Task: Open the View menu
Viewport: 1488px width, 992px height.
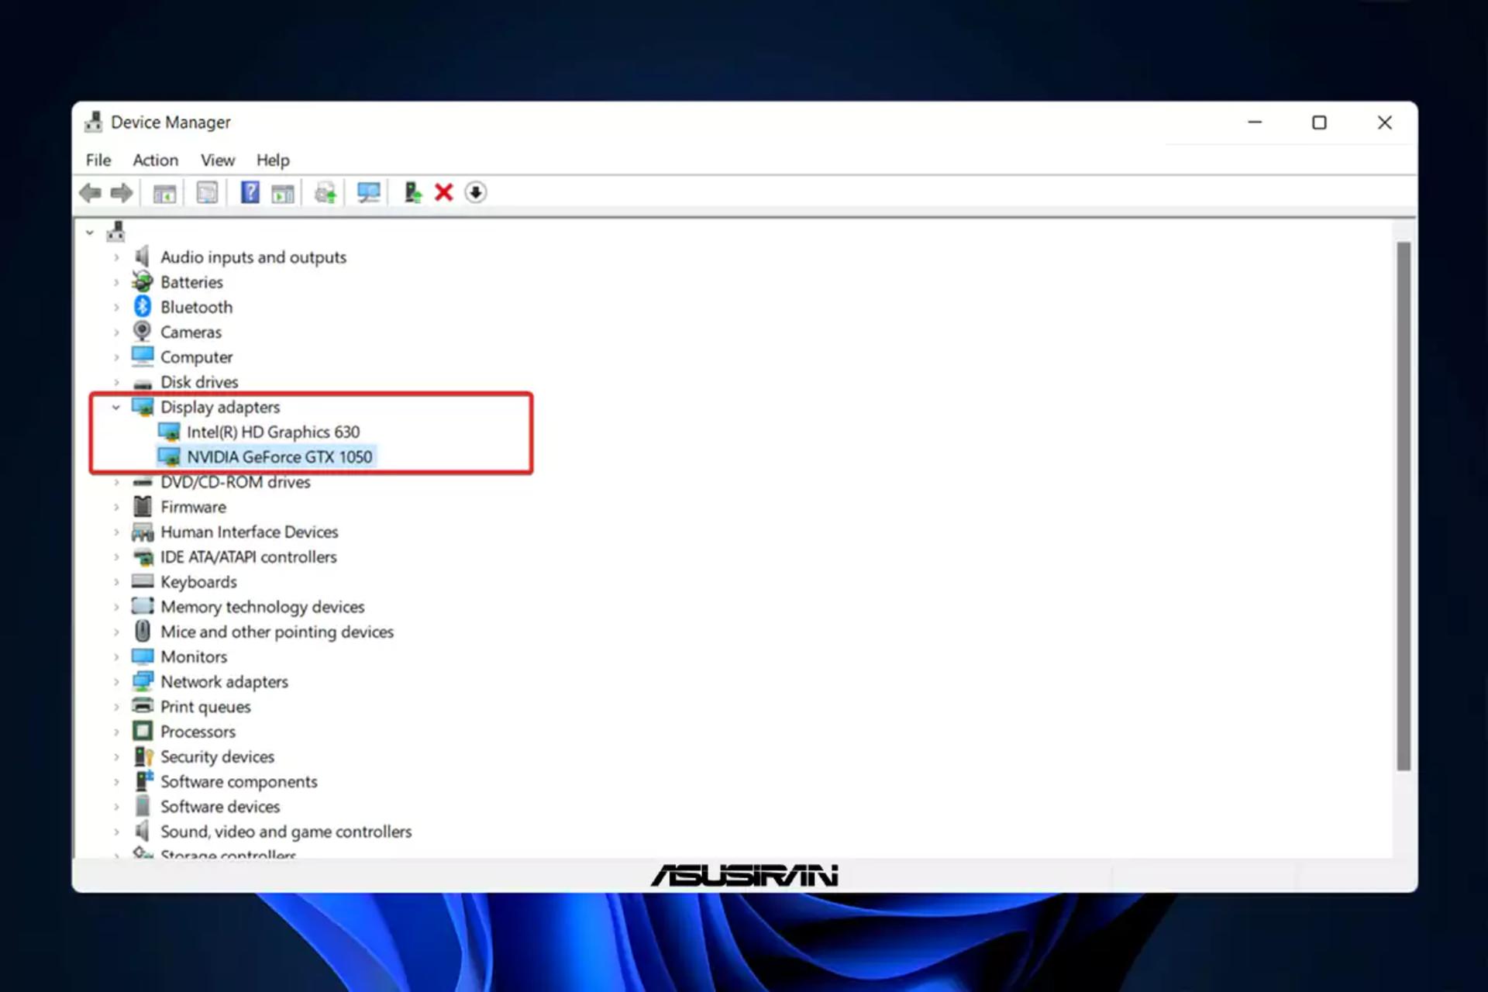Action: click(x=217, y=160)
